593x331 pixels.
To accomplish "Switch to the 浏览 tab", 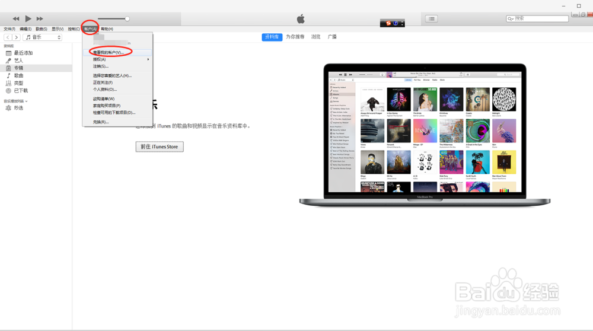I will point(316,37).
